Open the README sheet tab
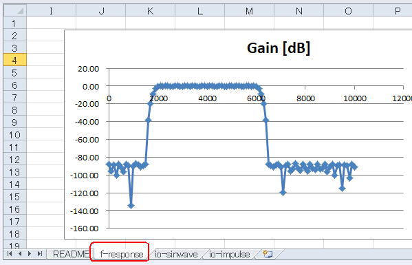The height and width of the screenshot is (265, 412). click(x=70, y=254)
